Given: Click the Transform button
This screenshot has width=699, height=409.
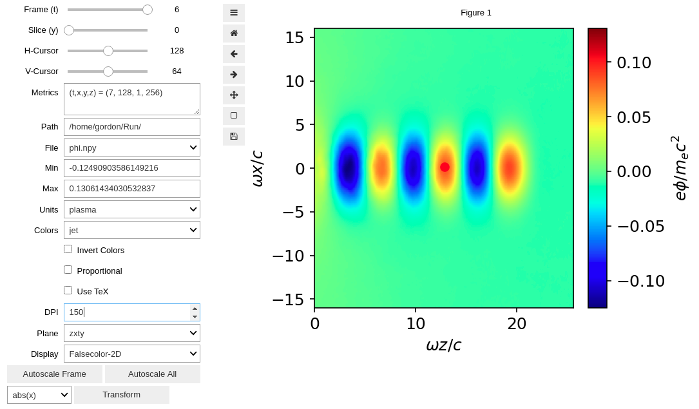Looking at the screenshot, I should tap(121, 395).
